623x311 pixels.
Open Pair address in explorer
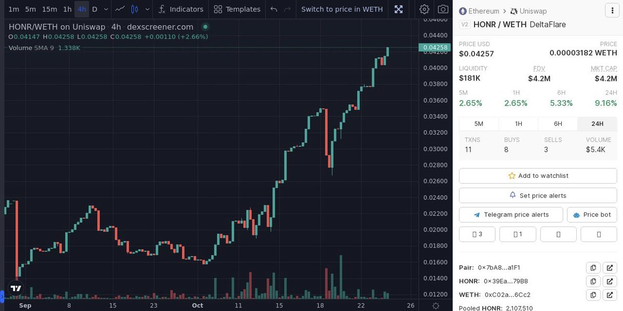(610, 267)
